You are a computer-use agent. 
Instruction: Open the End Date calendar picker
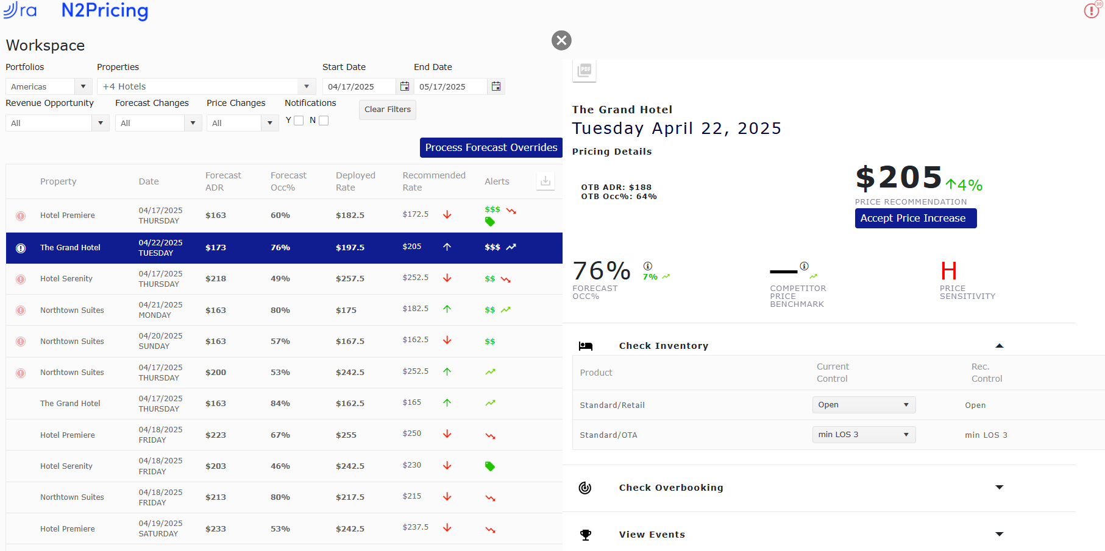pos(496,86)
